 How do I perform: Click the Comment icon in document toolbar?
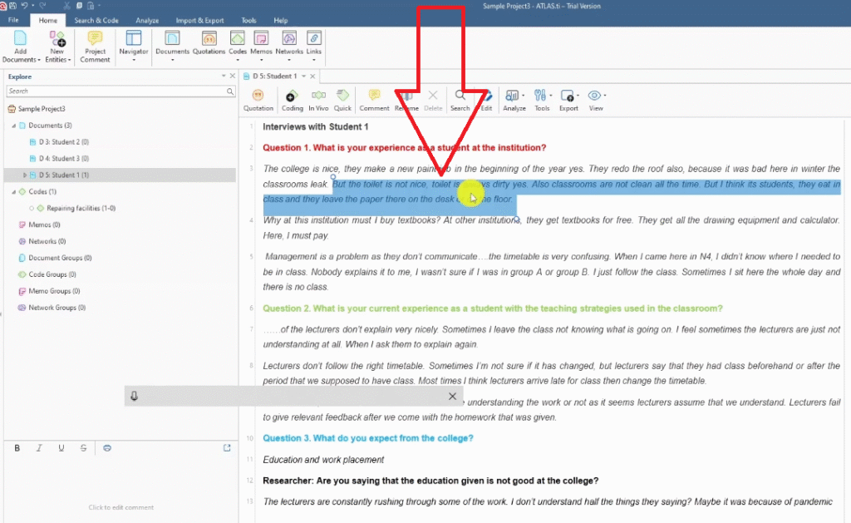(x=374, y=100)
